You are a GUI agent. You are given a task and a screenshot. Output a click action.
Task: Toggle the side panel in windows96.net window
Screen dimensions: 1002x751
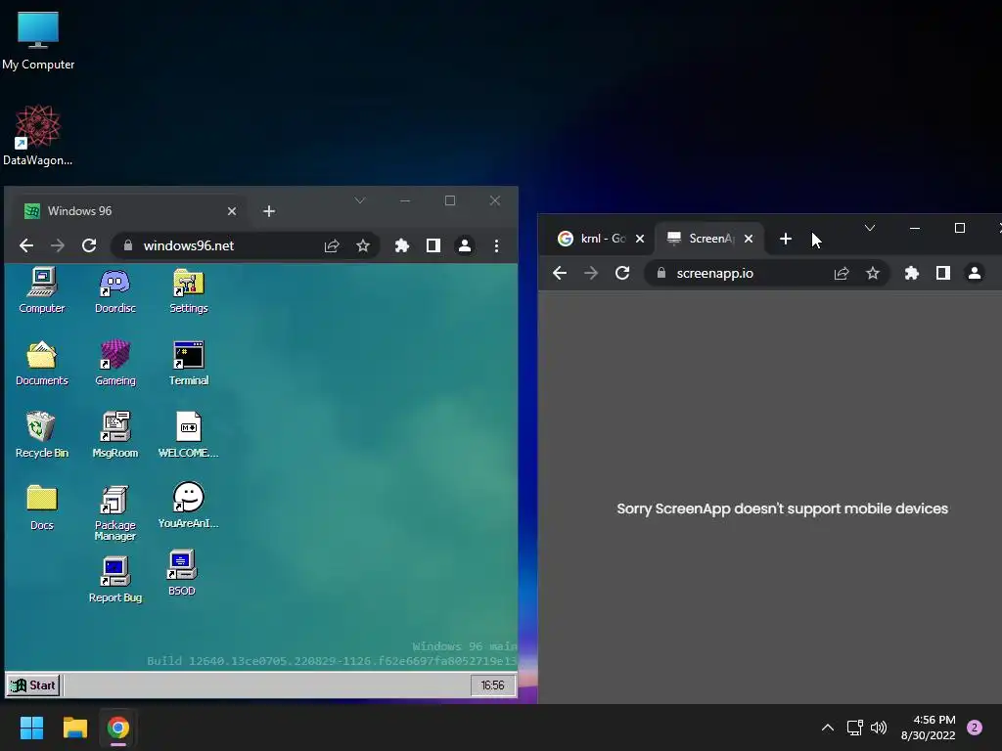tap(433, 245)
